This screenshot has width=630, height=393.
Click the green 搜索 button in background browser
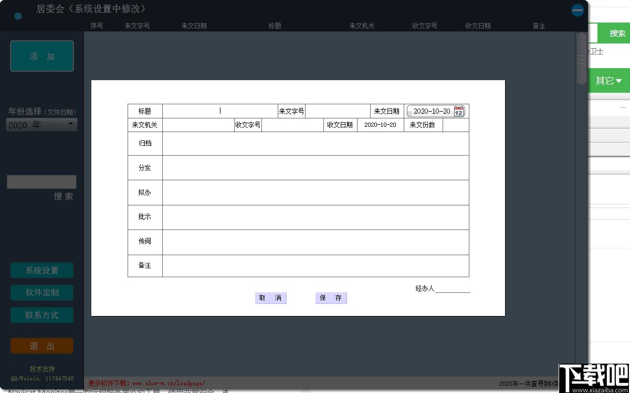(x=614, y=33)
